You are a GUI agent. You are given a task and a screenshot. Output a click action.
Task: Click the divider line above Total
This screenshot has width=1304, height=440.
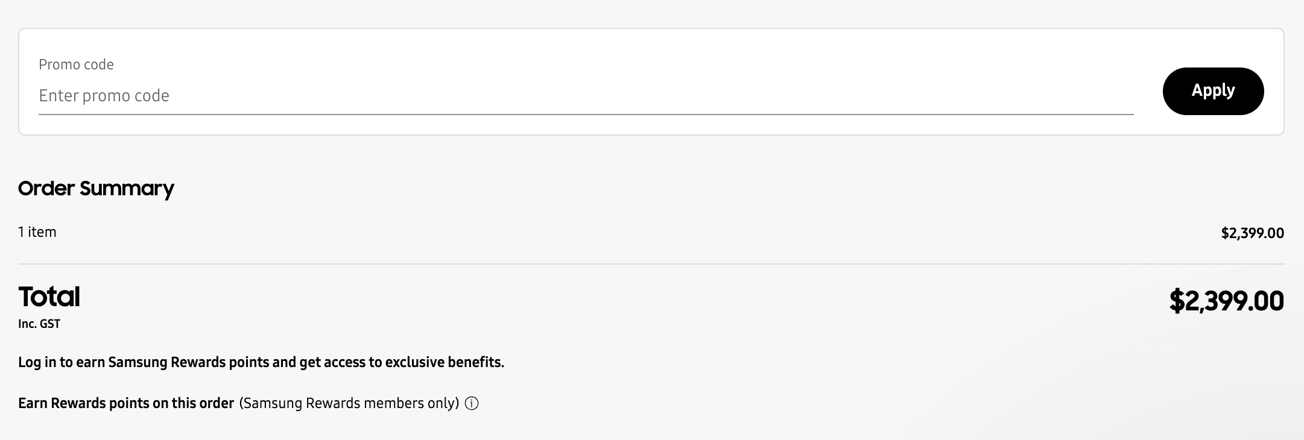click(x=651, y=264)
